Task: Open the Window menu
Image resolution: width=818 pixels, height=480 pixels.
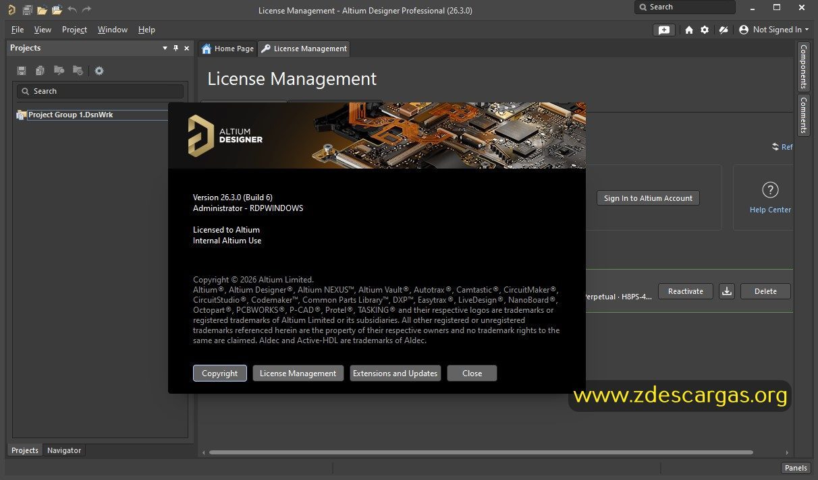Action: (x=113, y=30)
